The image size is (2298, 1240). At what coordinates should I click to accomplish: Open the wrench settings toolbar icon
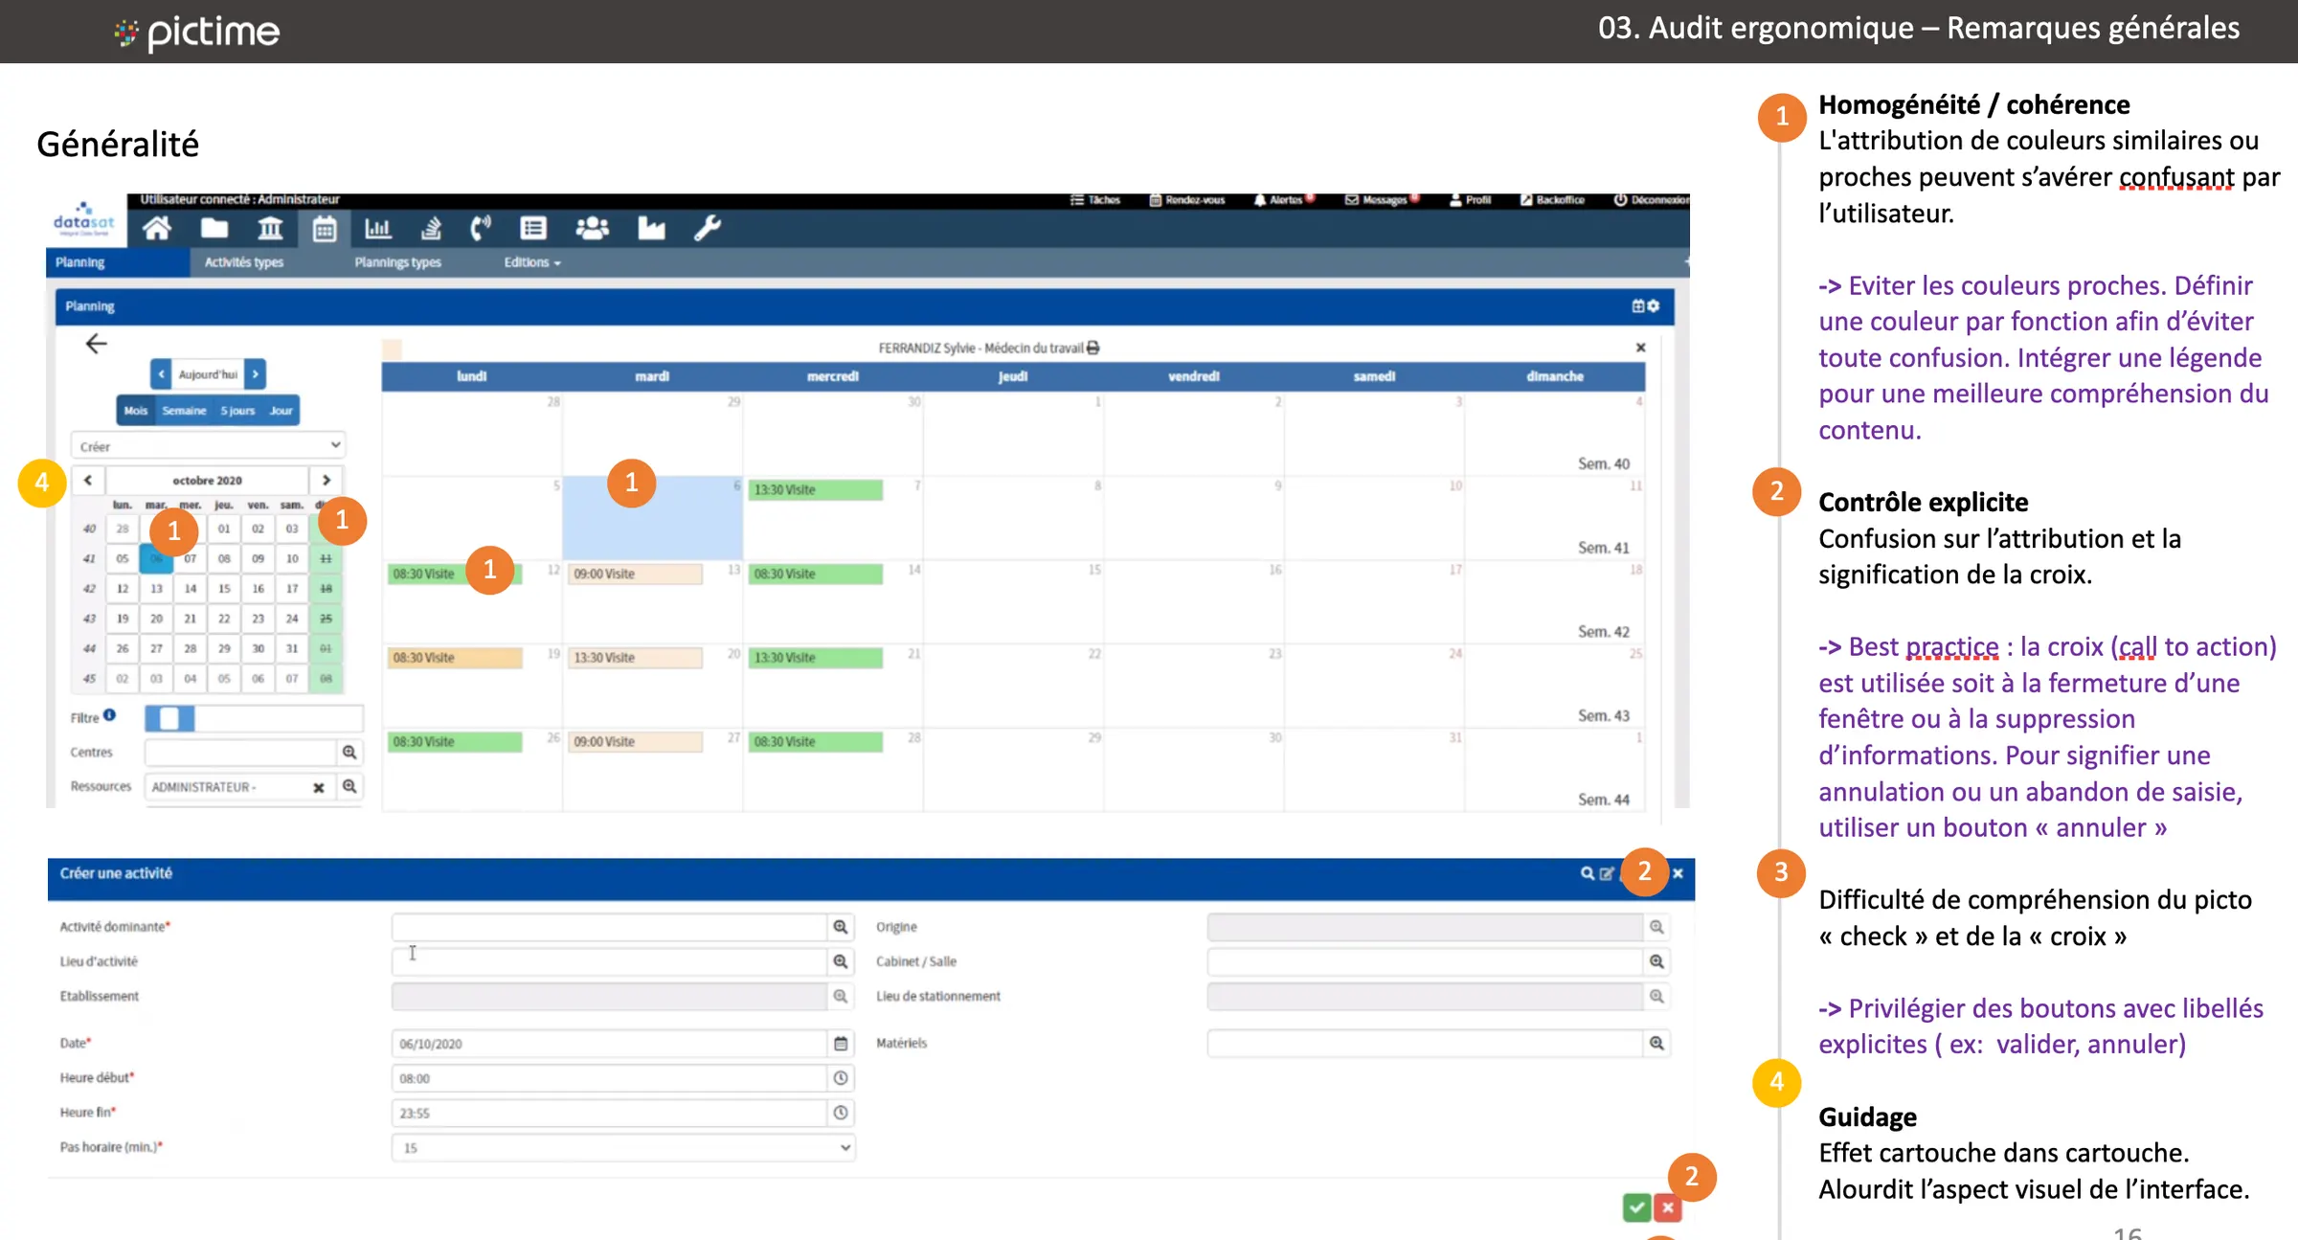[x=708, y=228]
